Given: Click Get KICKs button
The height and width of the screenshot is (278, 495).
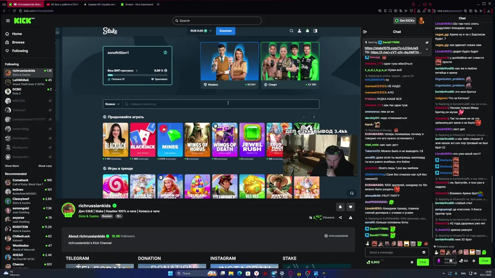Looking at the screenshot, I should 405,20.
